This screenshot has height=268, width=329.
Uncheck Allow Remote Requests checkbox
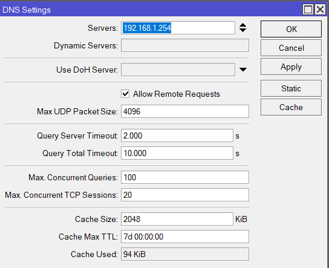tap(125, 94)
